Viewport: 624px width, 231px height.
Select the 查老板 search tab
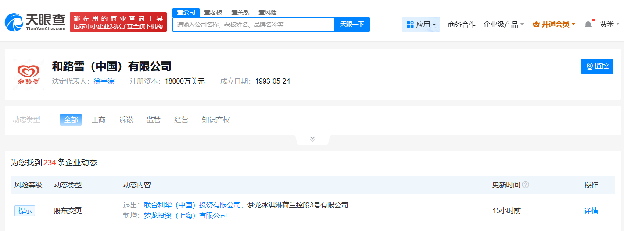(213, 12)
